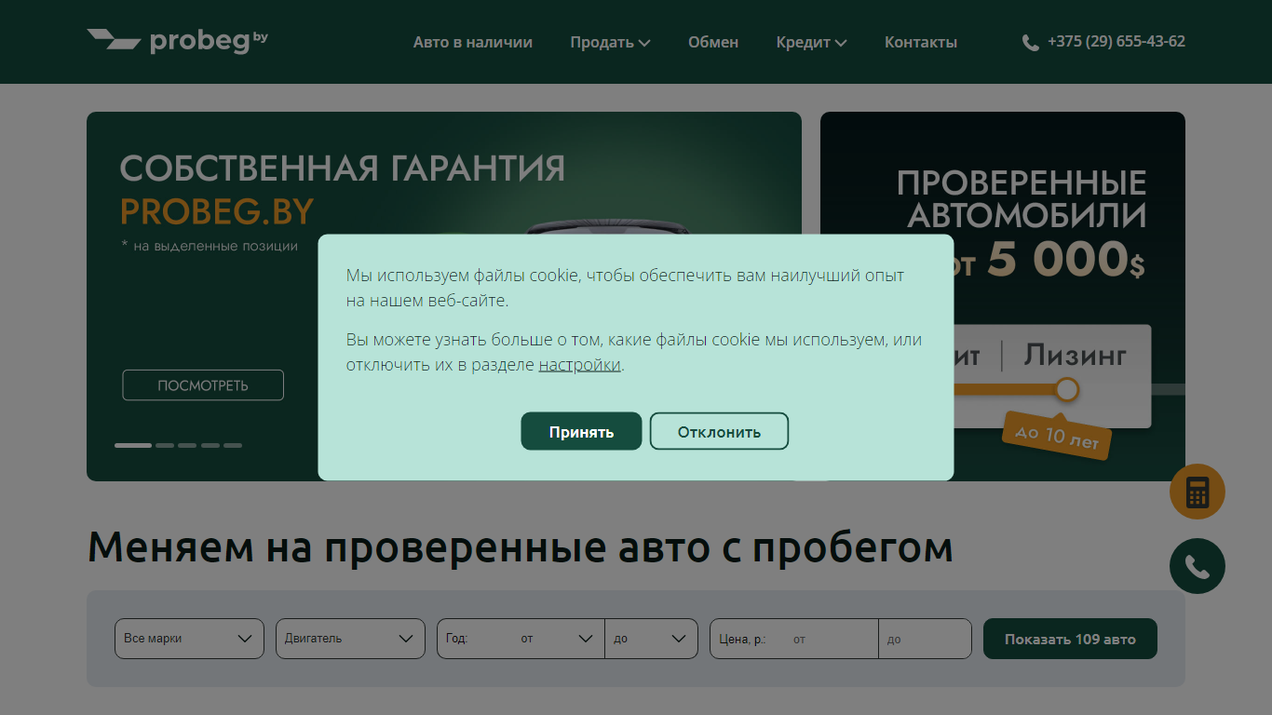Go to the Обмен page
The image size is (1272, 715).
coord(713,42)
